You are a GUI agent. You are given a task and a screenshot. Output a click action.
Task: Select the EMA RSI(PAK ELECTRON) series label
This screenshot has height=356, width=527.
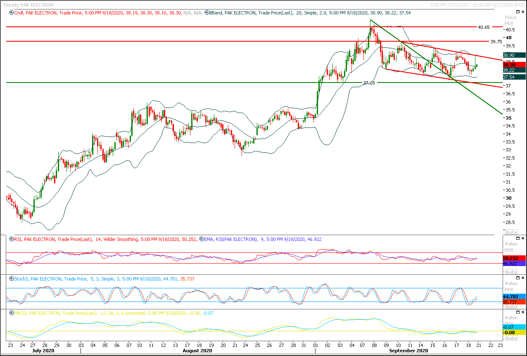click(263, 239)
